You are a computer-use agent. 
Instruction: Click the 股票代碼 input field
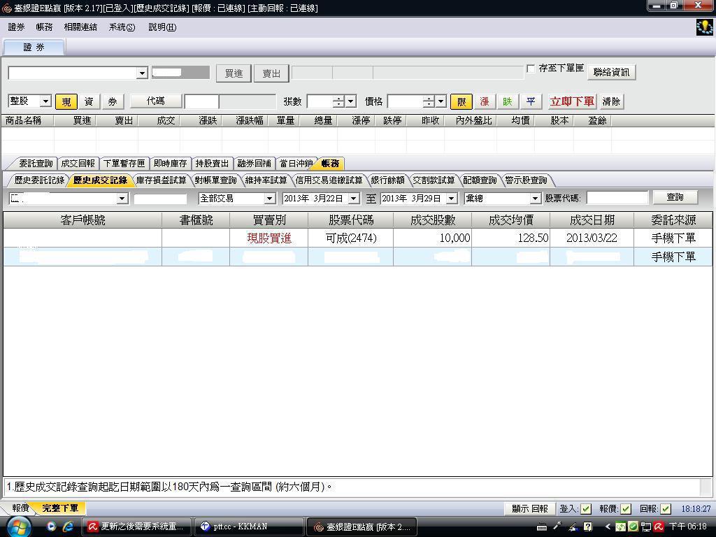[x=617, y=199]
